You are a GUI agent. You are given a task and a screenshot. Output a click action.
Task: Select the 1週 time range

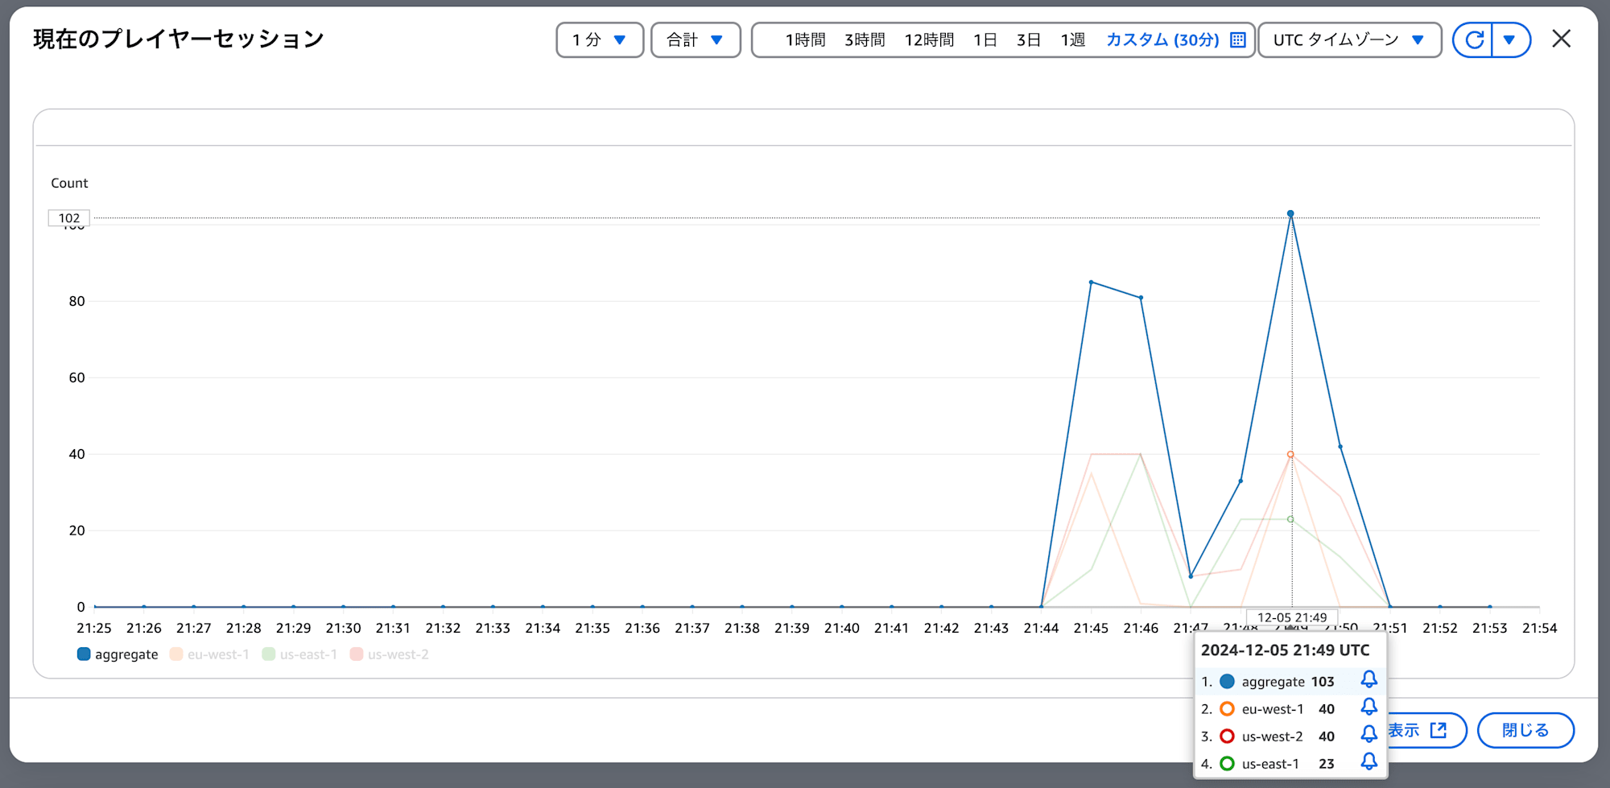click(1073, 40)
